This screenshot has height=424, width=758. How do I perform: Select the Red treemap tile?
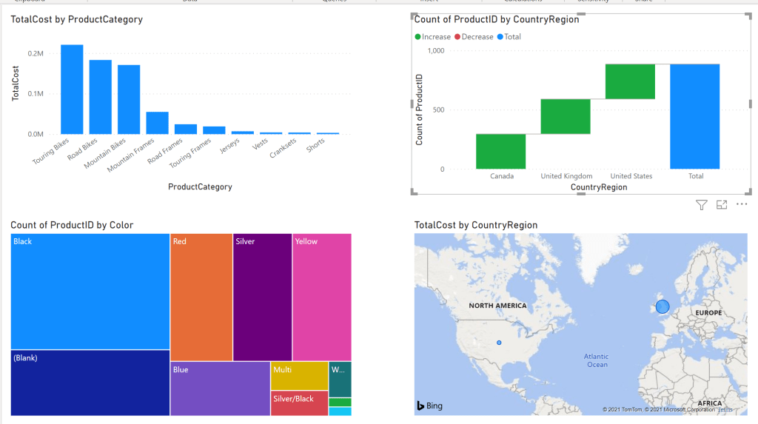click(x=201, y=296)
